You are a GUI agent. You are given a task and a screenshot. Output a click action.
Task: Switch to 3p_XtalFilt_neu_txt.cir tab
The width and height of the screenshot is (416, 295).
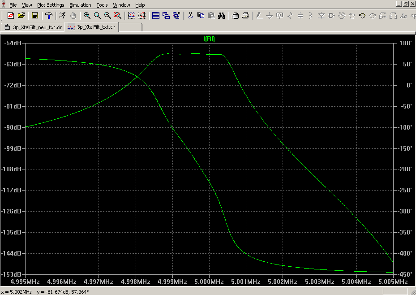point(33,27)
